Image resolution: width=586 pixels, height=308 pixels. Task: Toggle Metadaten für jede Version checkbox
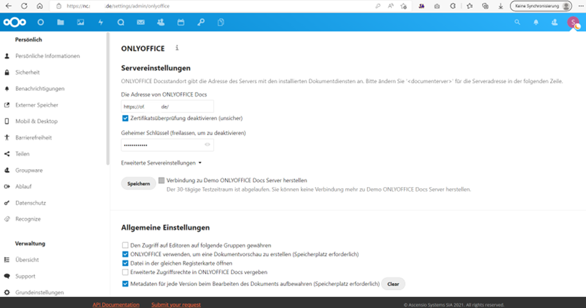125,284
